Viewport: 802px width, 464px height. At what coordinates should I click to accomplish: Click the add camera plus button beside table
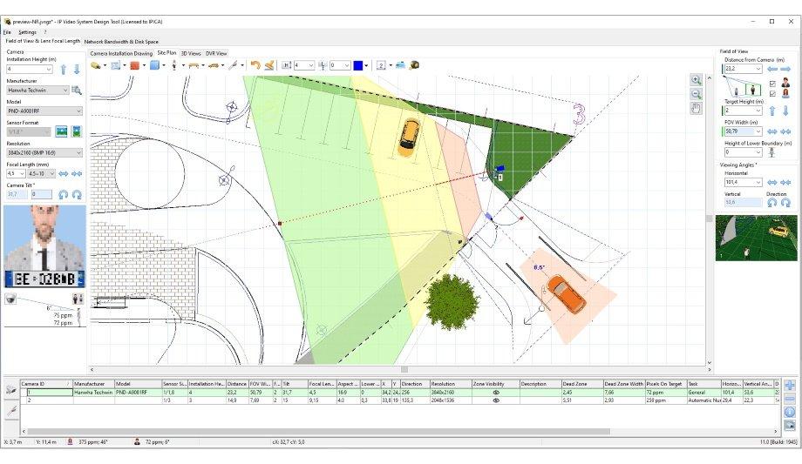pos(790,386)
